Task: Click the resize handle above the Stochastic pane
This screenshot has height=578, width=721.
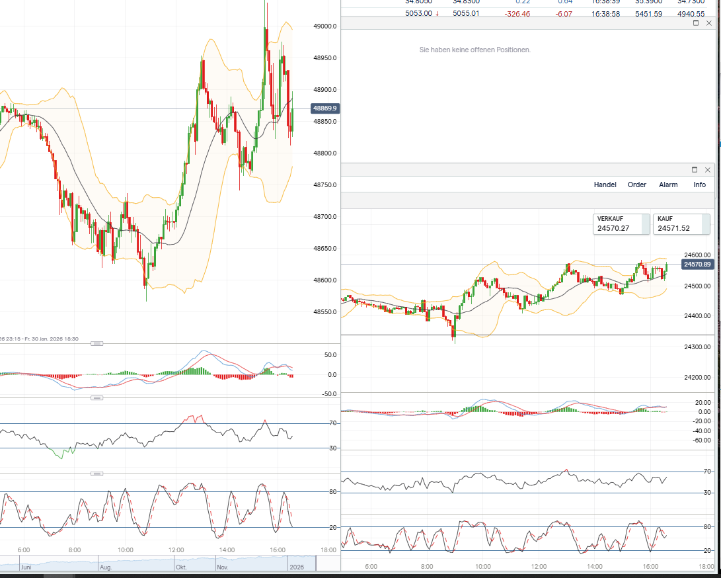Action: [96, 474]
